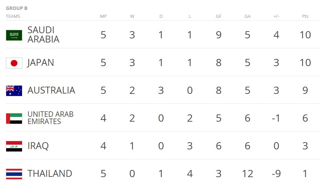Click the Australia flag icon
Image resolution: width=321 pixels, height=185 pixels.
14,91
